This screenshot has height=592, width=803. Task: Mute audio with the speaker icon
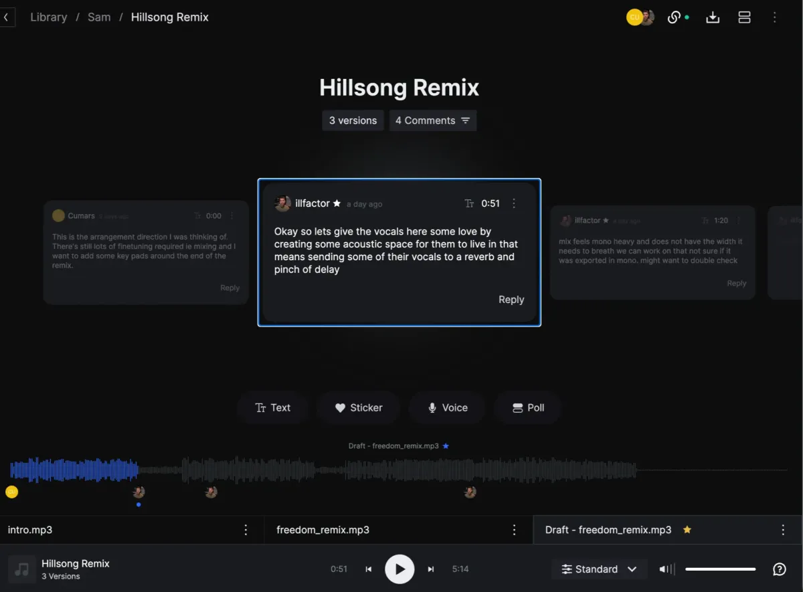click(666, 569)
